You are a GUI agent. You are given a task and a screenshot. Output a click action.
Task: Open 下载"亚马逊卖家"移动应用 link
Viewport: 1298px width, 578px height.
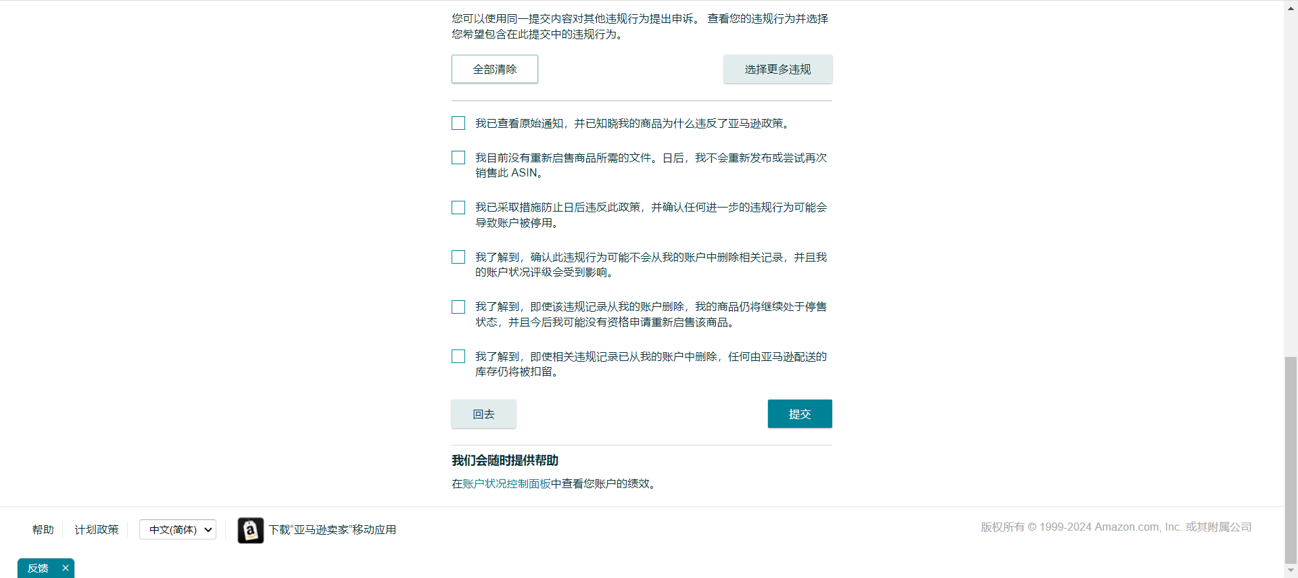tap(333, 529)
